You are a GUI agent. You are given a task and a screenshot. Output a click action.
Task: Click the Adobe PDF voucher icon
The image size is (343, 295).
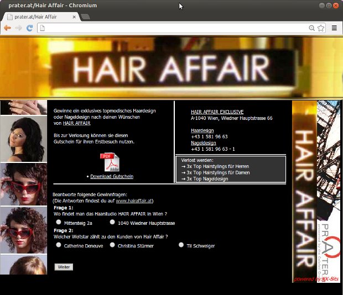110,162
